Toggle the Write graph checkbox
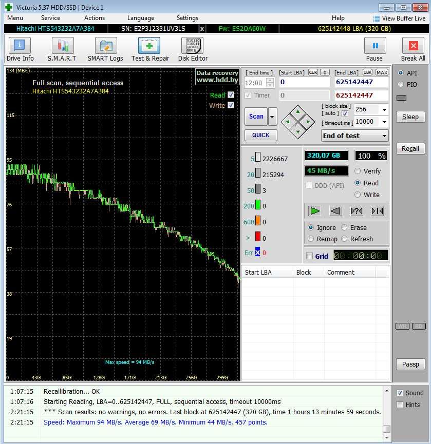Image resolution: width=431 pixels, height=444 pixels. pyautogui.click(x=231, y=105)
